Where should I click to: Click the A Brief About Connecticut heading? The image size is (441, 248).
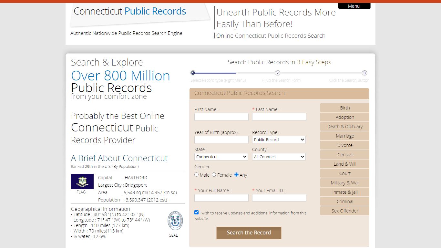click(x=119, y=158)
